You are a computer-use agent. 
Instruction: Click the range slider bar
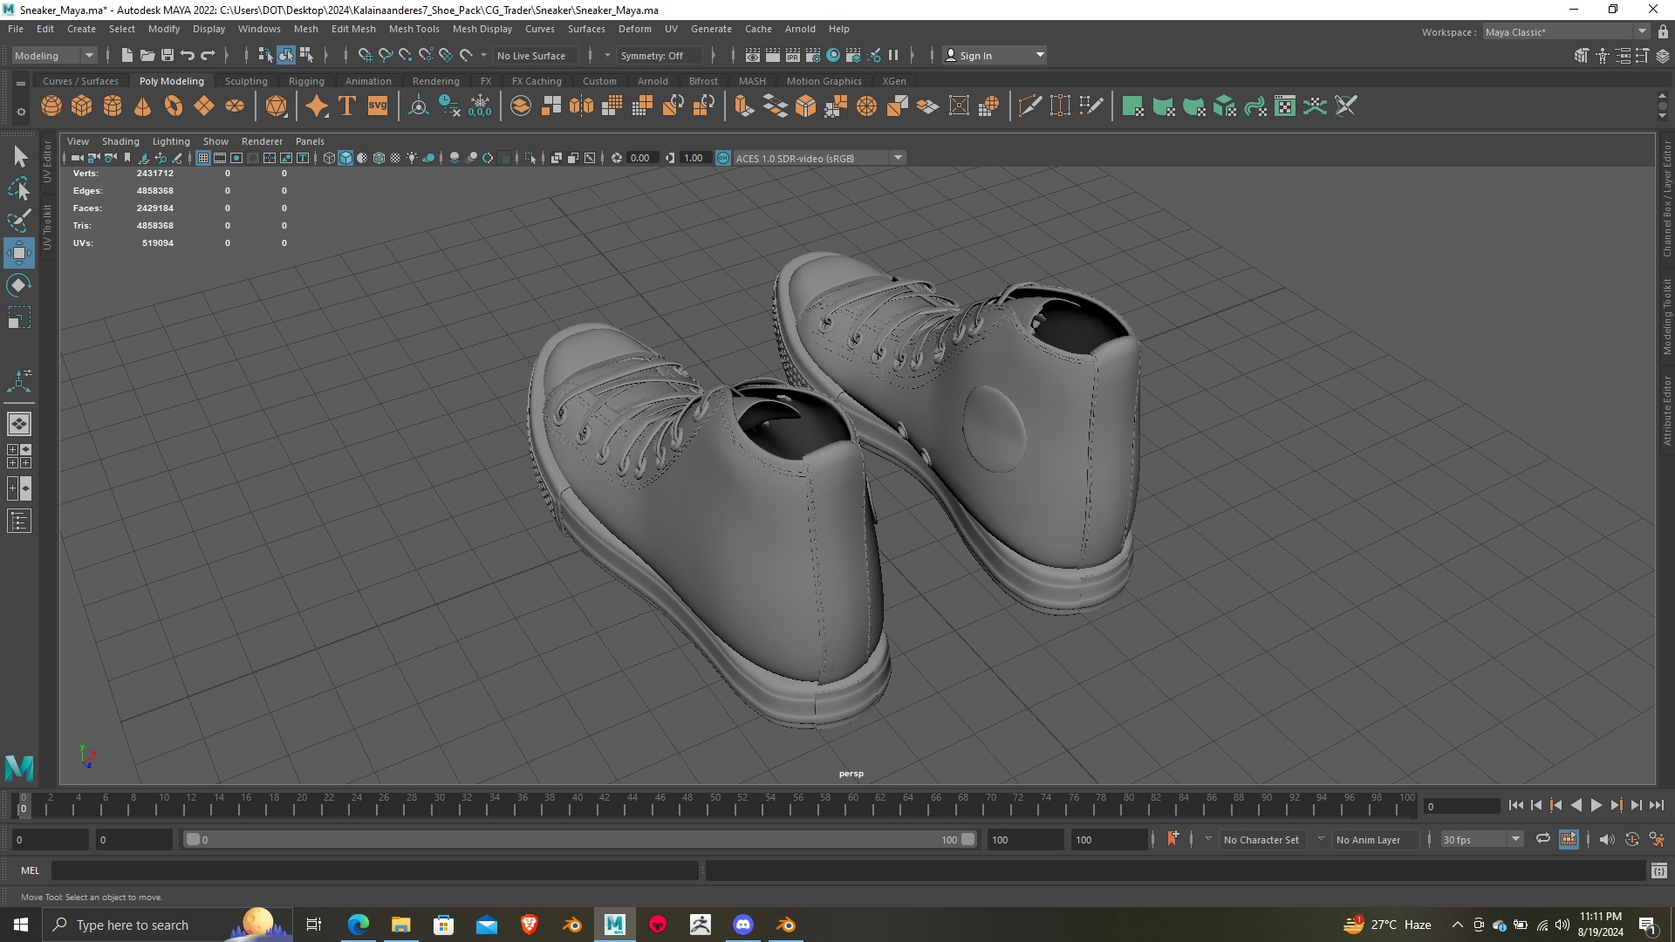[580, 839]
